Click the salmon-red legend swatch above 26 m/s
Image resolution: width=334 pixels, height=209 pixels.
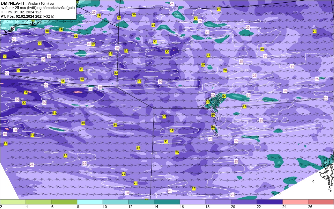point(321,202)
